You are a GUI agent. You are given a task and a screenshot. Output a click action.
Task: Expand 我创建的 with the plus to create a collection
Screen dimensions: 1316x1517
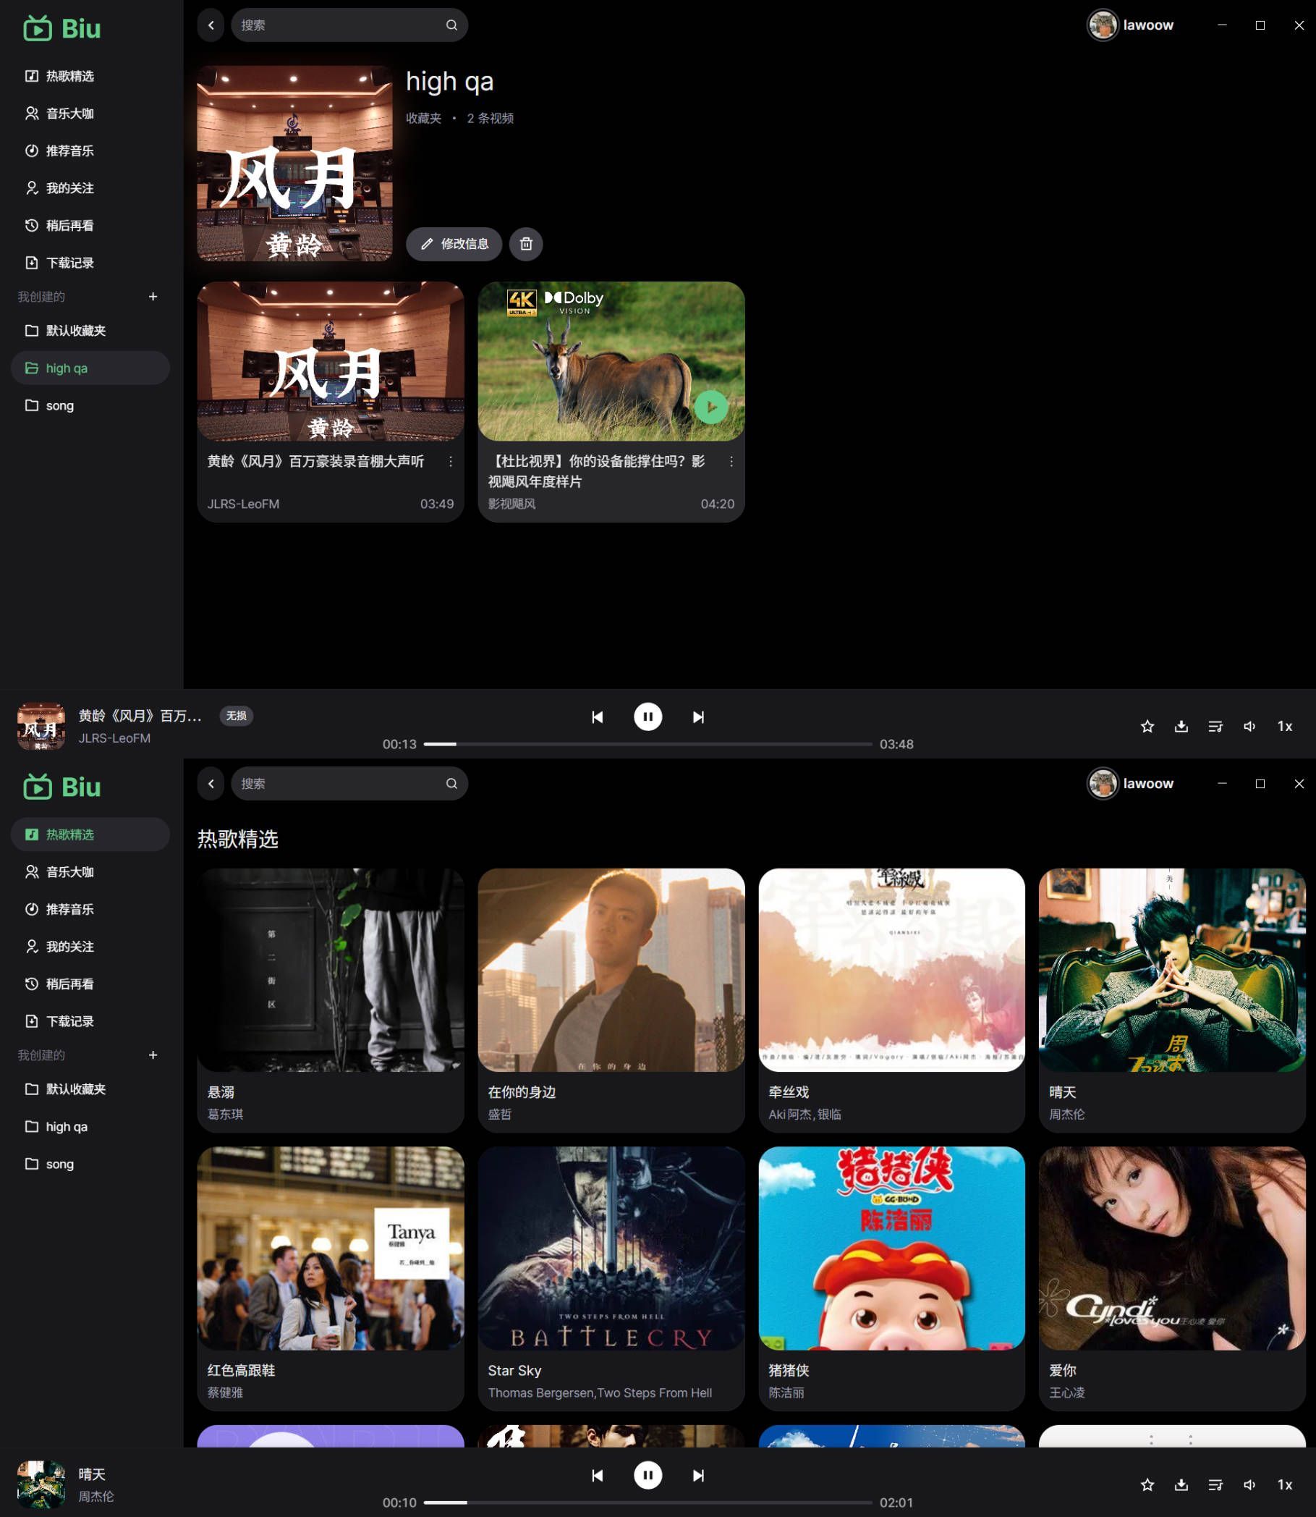[x=153, y=297]
